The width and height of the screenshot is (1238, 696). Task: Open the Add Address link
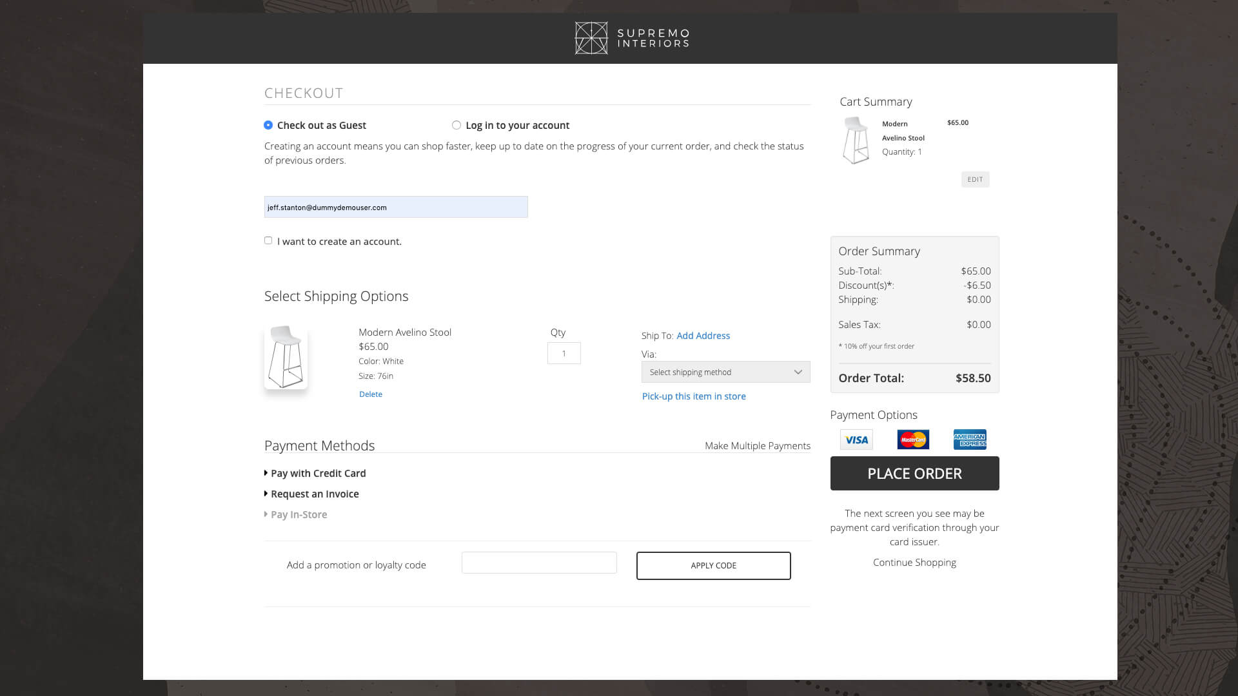[703, 336]
